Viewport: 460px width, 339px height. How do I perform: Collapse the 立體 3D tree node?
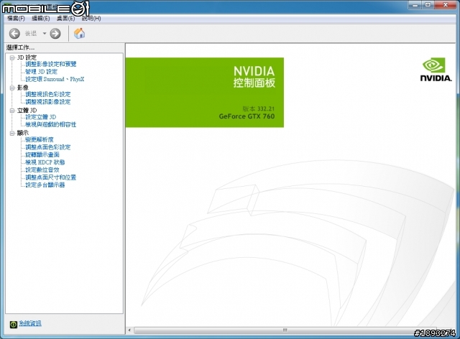[x=12, y=111]
